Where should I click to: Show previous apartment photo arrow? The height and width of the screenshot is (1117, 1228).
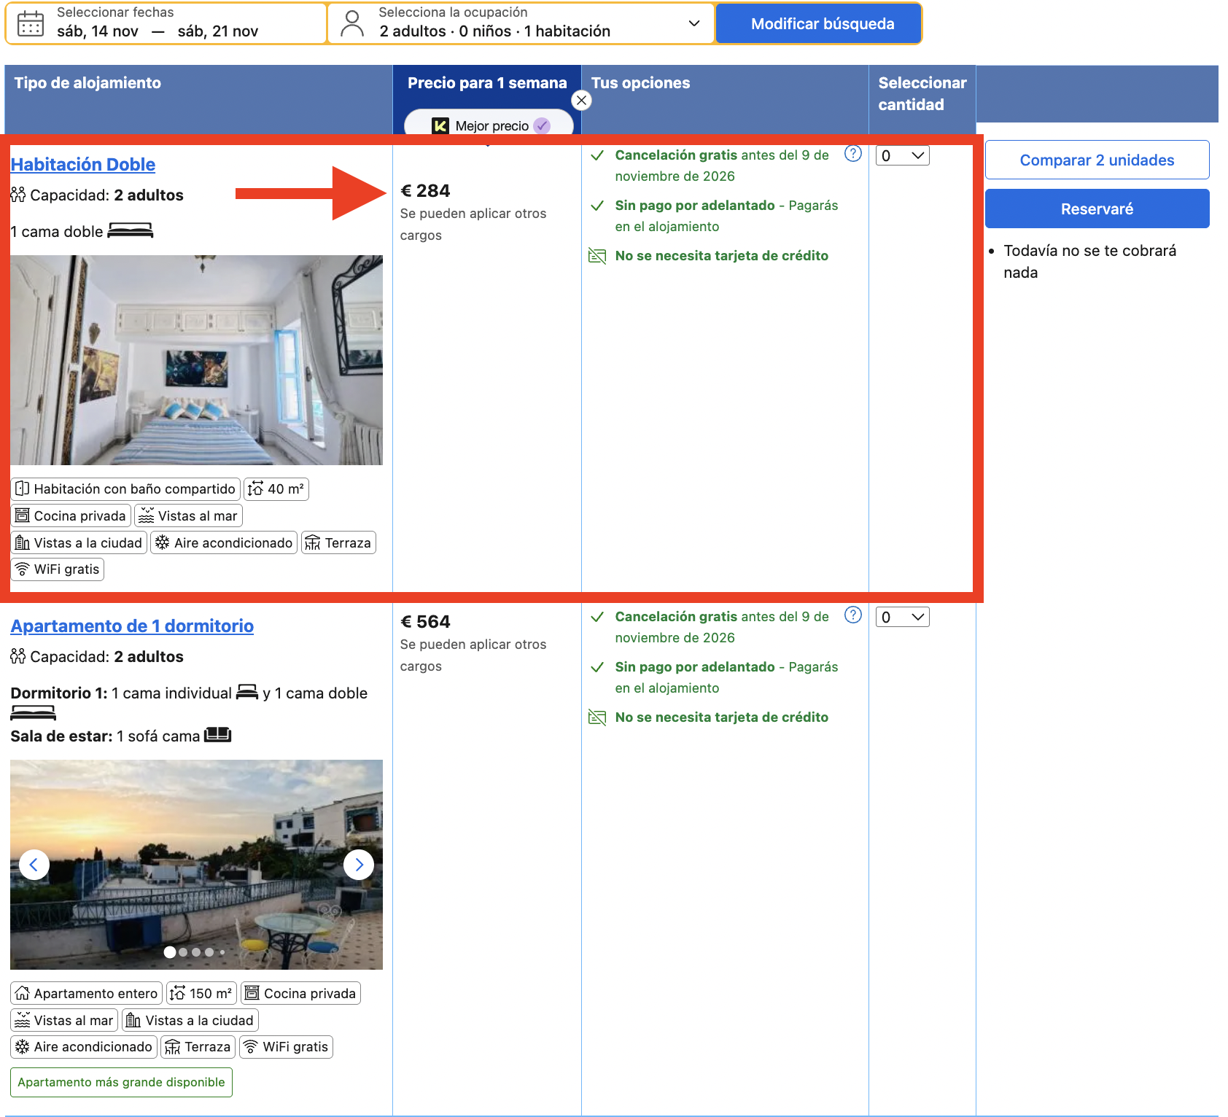pos(34,865)
